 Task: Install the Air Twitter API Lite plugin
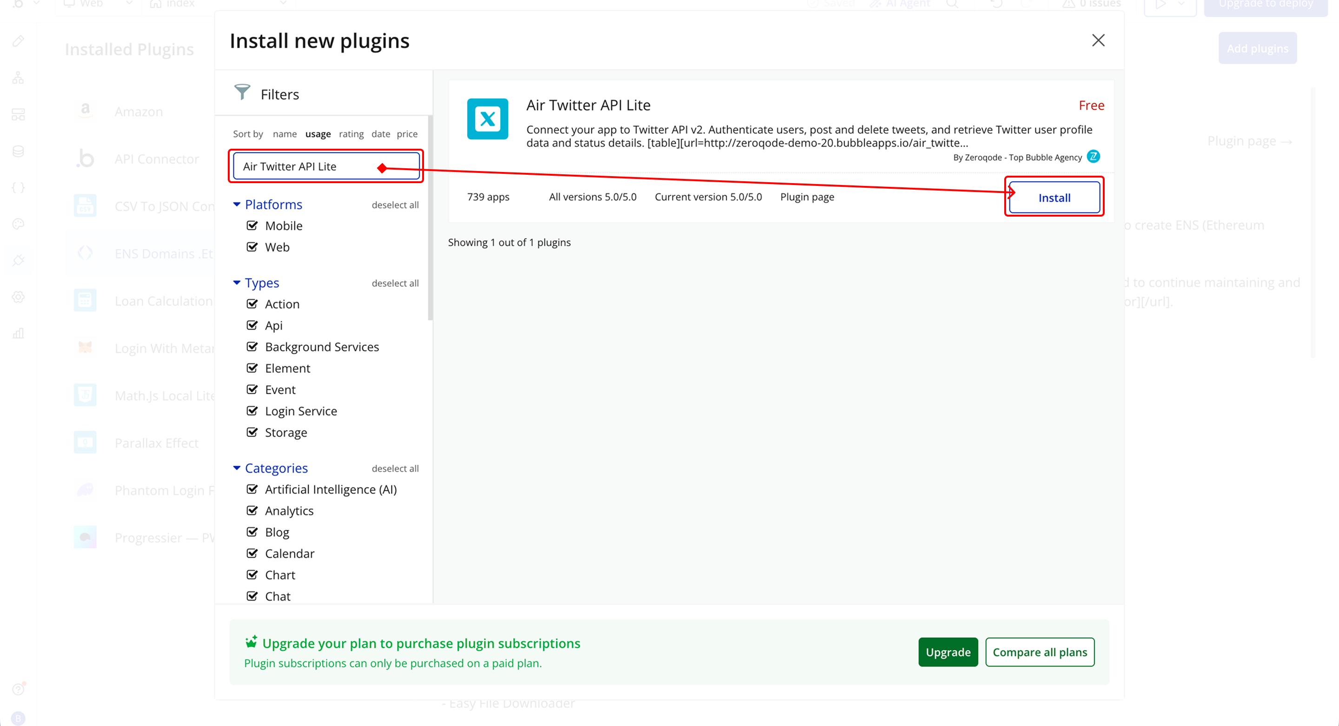pyautogui.click(x=1054, y=198)
